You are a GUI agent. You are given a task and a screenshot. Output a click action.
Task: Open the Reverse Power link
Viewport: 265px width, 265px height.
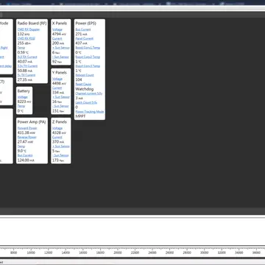(x=27, y=137)
